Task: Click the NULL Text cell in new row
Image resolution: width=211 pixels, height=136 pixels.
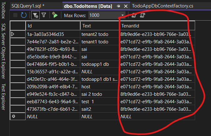Action: (x=100, y=116)
